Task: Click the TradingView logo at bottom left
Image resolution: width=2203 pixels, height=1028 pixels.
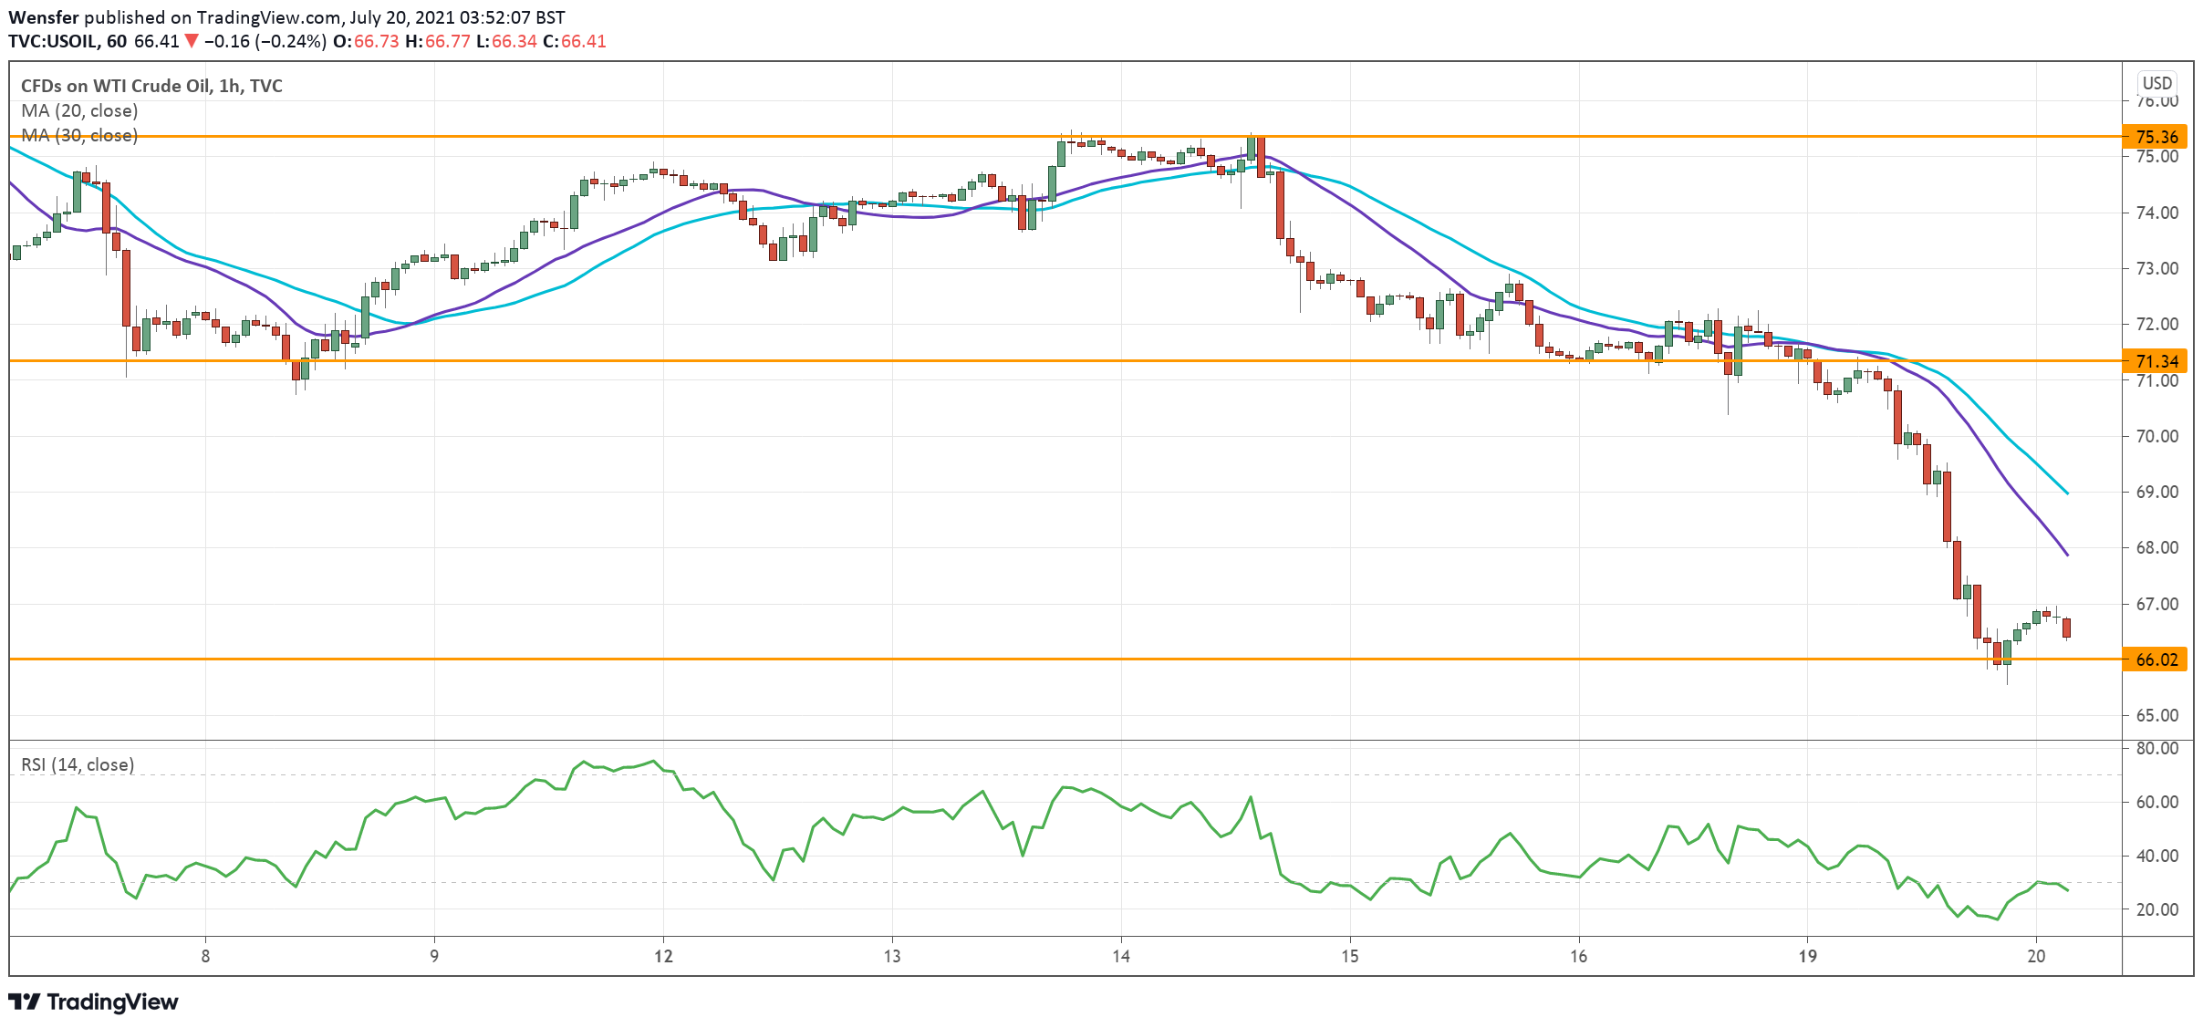Action: (x=93, y=1002)
